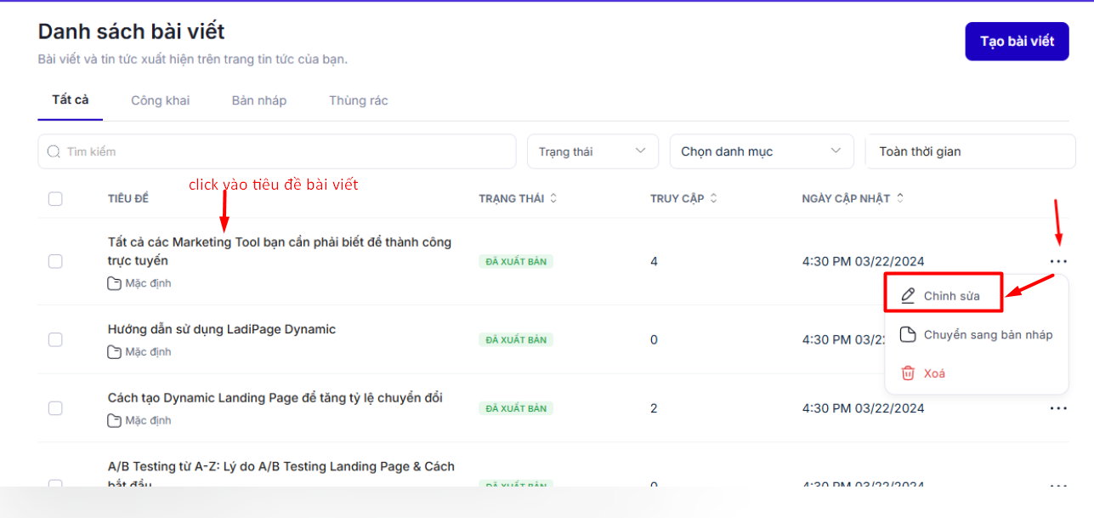Click the pencil icon next to Chỉnh sửa
Viewport: 1094px width, 518px height.
908,296
